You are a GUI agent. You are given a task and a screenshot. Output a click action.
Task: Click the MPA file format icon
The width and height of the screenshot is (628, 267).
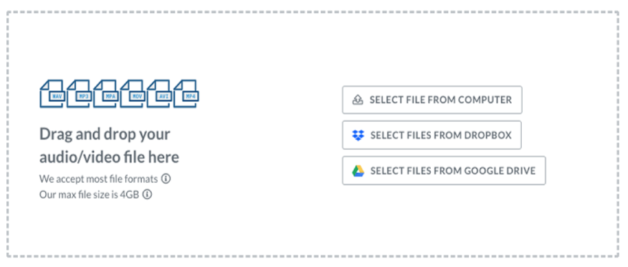point(106,94)
